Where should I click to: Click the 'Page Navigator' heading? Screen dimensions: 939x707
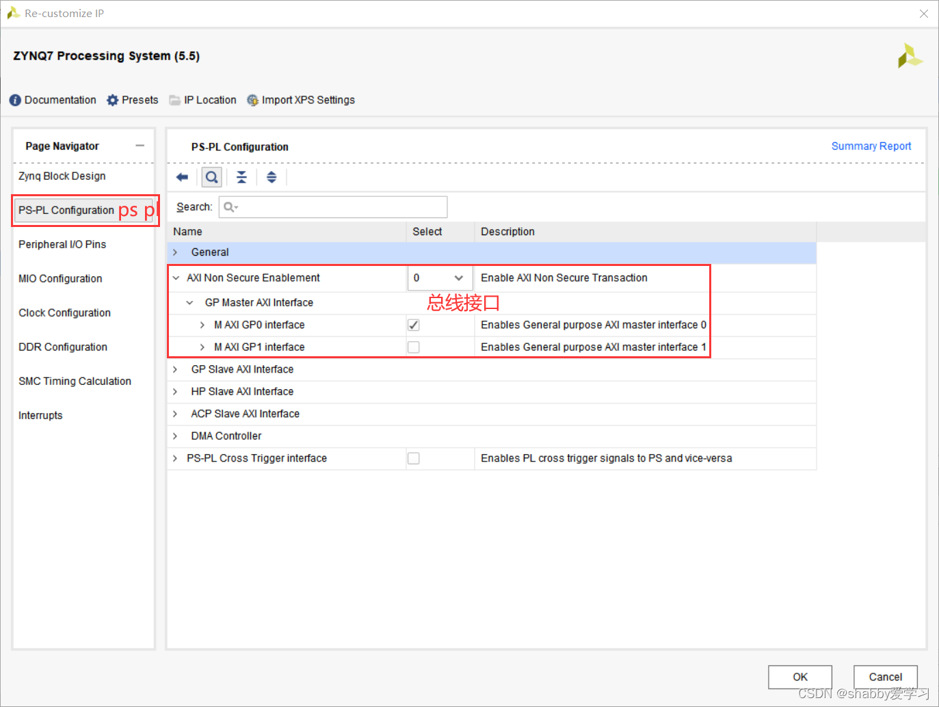coord(62,146)
